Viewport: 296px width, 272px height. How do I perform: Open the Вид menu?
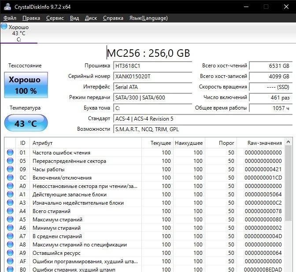click(74, 18)
